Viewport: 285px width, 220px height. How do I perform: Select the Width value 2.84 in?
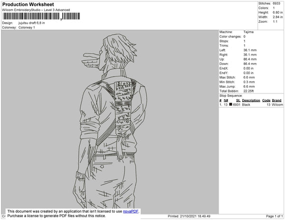coord(278,17)
